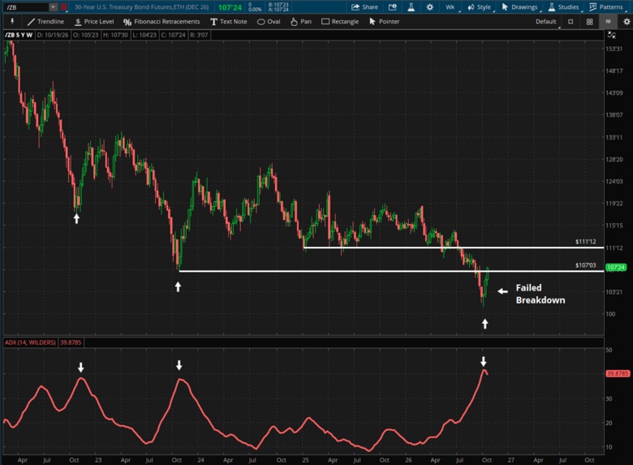Select the Pointer tool
Screen dimensions: 633x465
coord(385,21)
